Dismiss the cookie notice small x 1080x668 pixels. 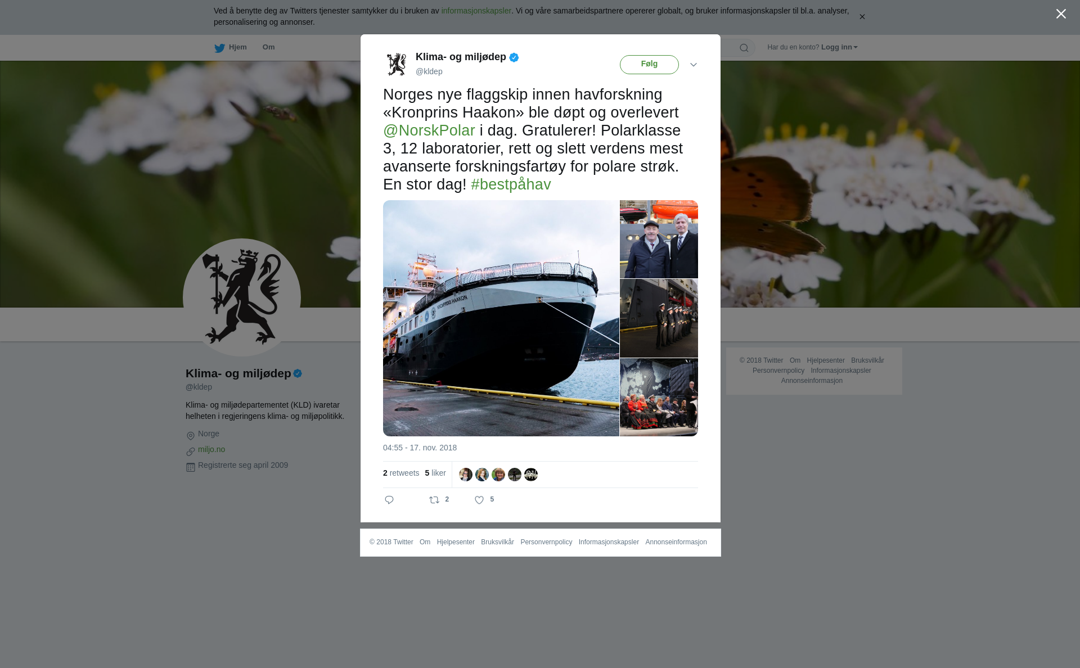coord(862,17)
